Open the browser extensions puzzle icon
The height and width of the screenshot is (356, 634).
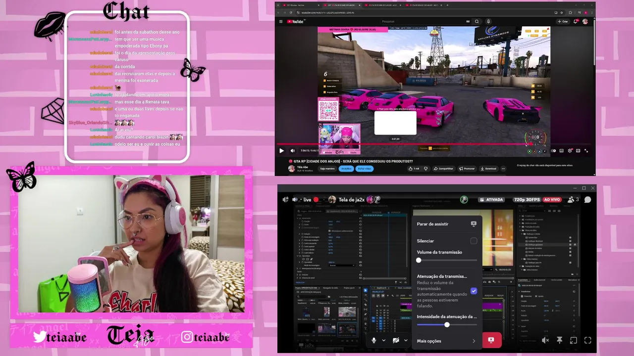coord(570,12)
